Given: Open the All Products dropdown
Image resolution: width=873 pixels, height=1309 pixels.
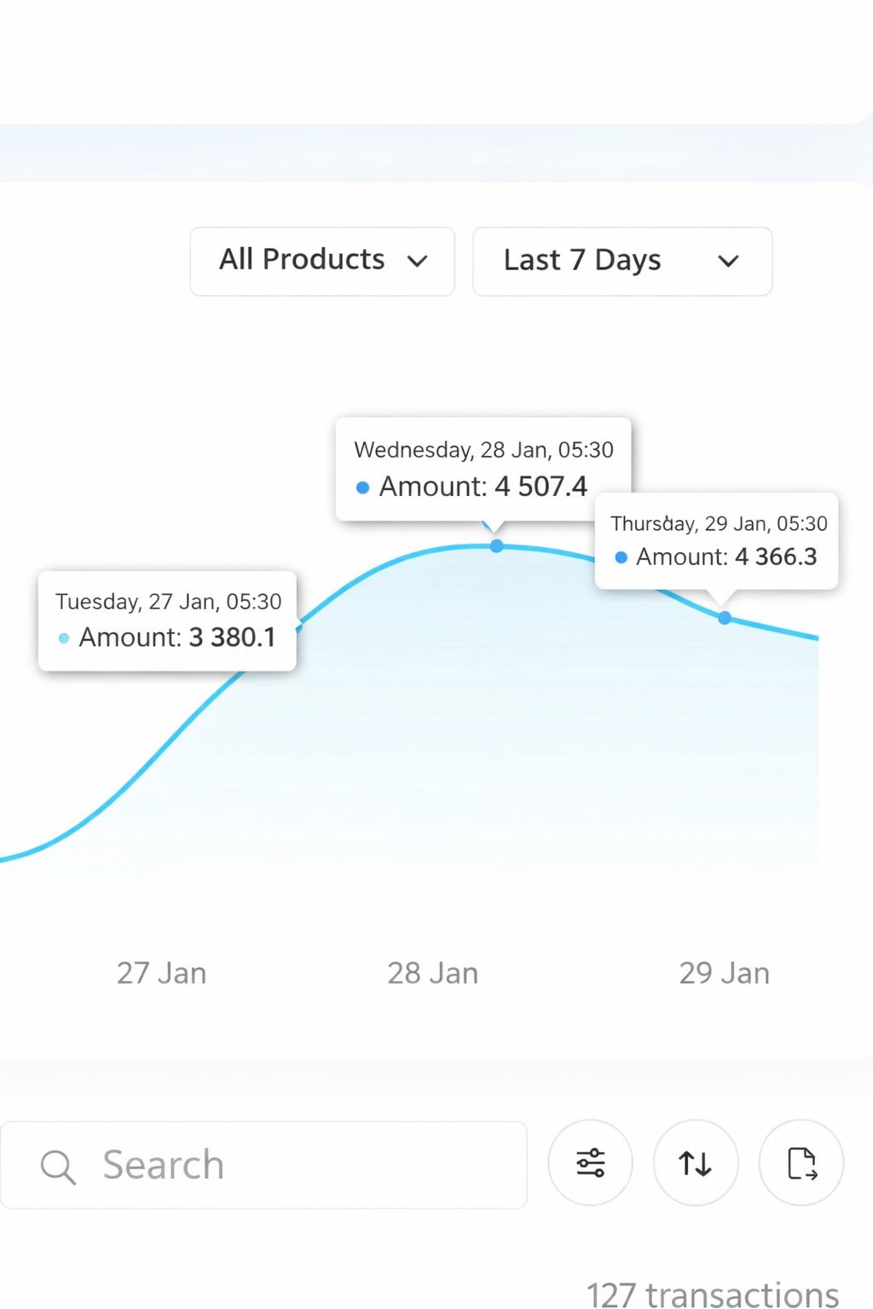Looking at the screenshot, I should point(321,261).
